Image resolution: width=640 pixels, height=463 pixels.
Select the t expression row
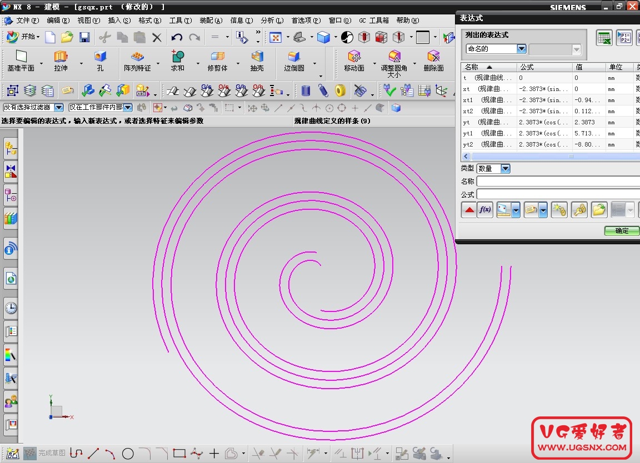[x=550, y=78]
